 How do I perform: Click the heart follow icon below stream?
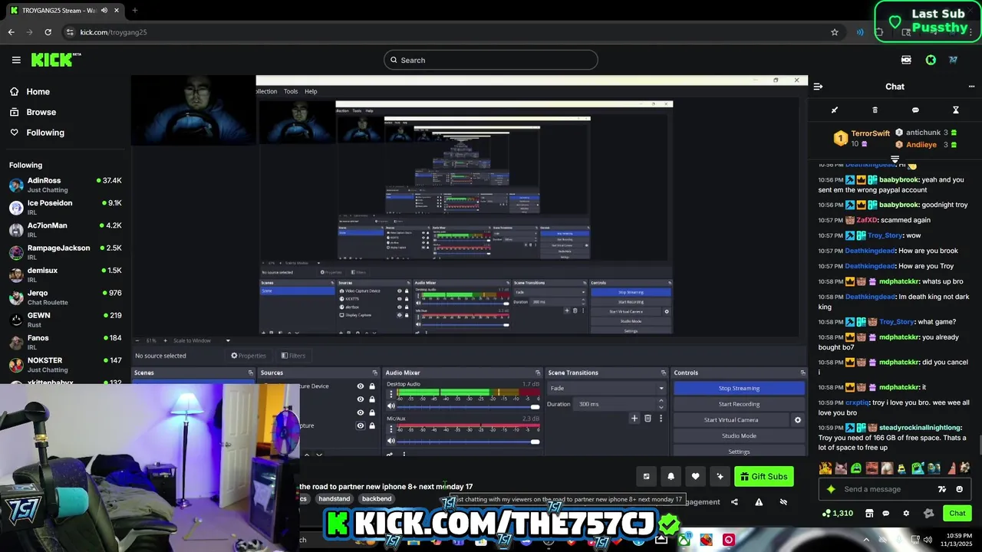pyautogui.click(x=695, y=476)
